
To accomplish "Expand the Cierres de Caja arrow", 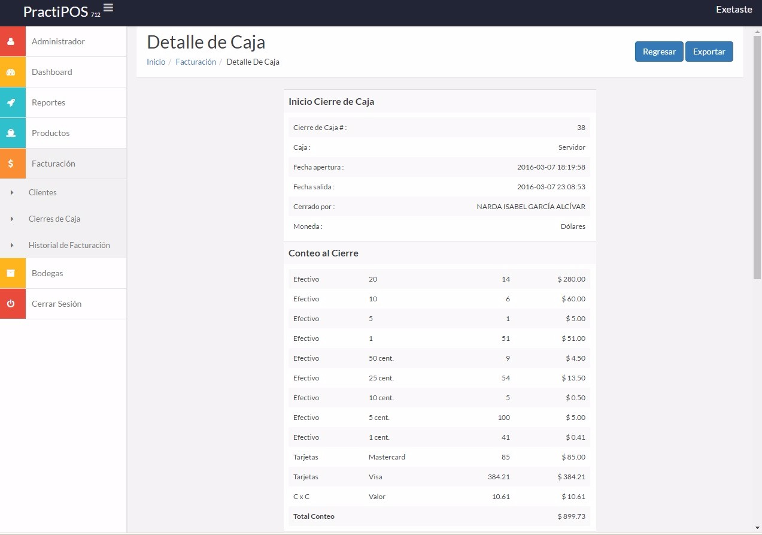I will click(12, 219).
